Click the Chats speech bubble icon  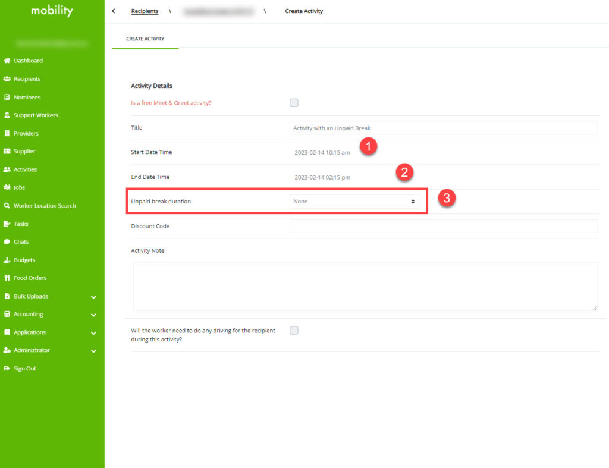tap(7, 242)
